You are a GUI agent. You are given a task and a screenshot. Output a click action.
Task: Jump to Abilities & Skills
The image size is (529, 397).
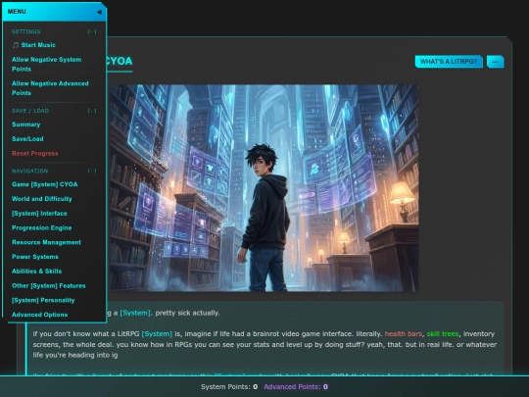37,272
